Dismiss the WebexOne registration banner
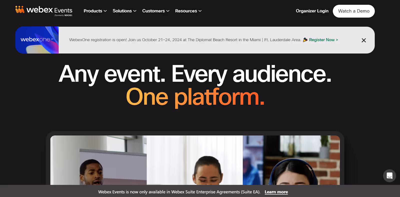The image size is (400, 197). (x=364, y=40)
